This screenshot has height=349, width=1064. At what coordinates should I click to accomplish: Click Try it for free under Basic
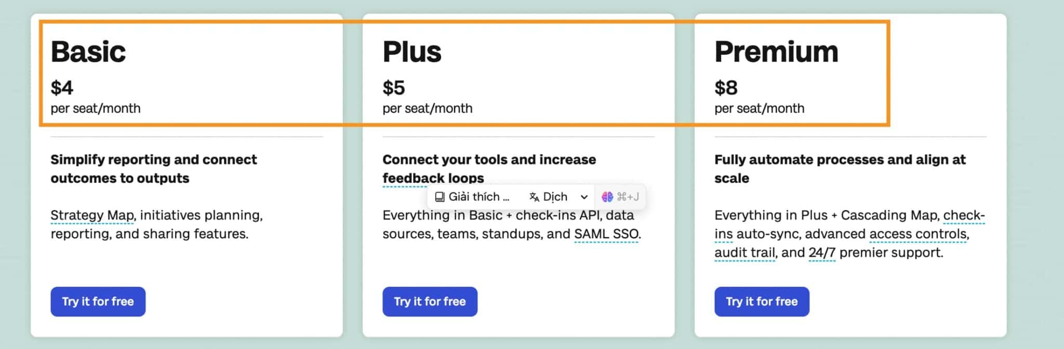click(x=98, y=301)
